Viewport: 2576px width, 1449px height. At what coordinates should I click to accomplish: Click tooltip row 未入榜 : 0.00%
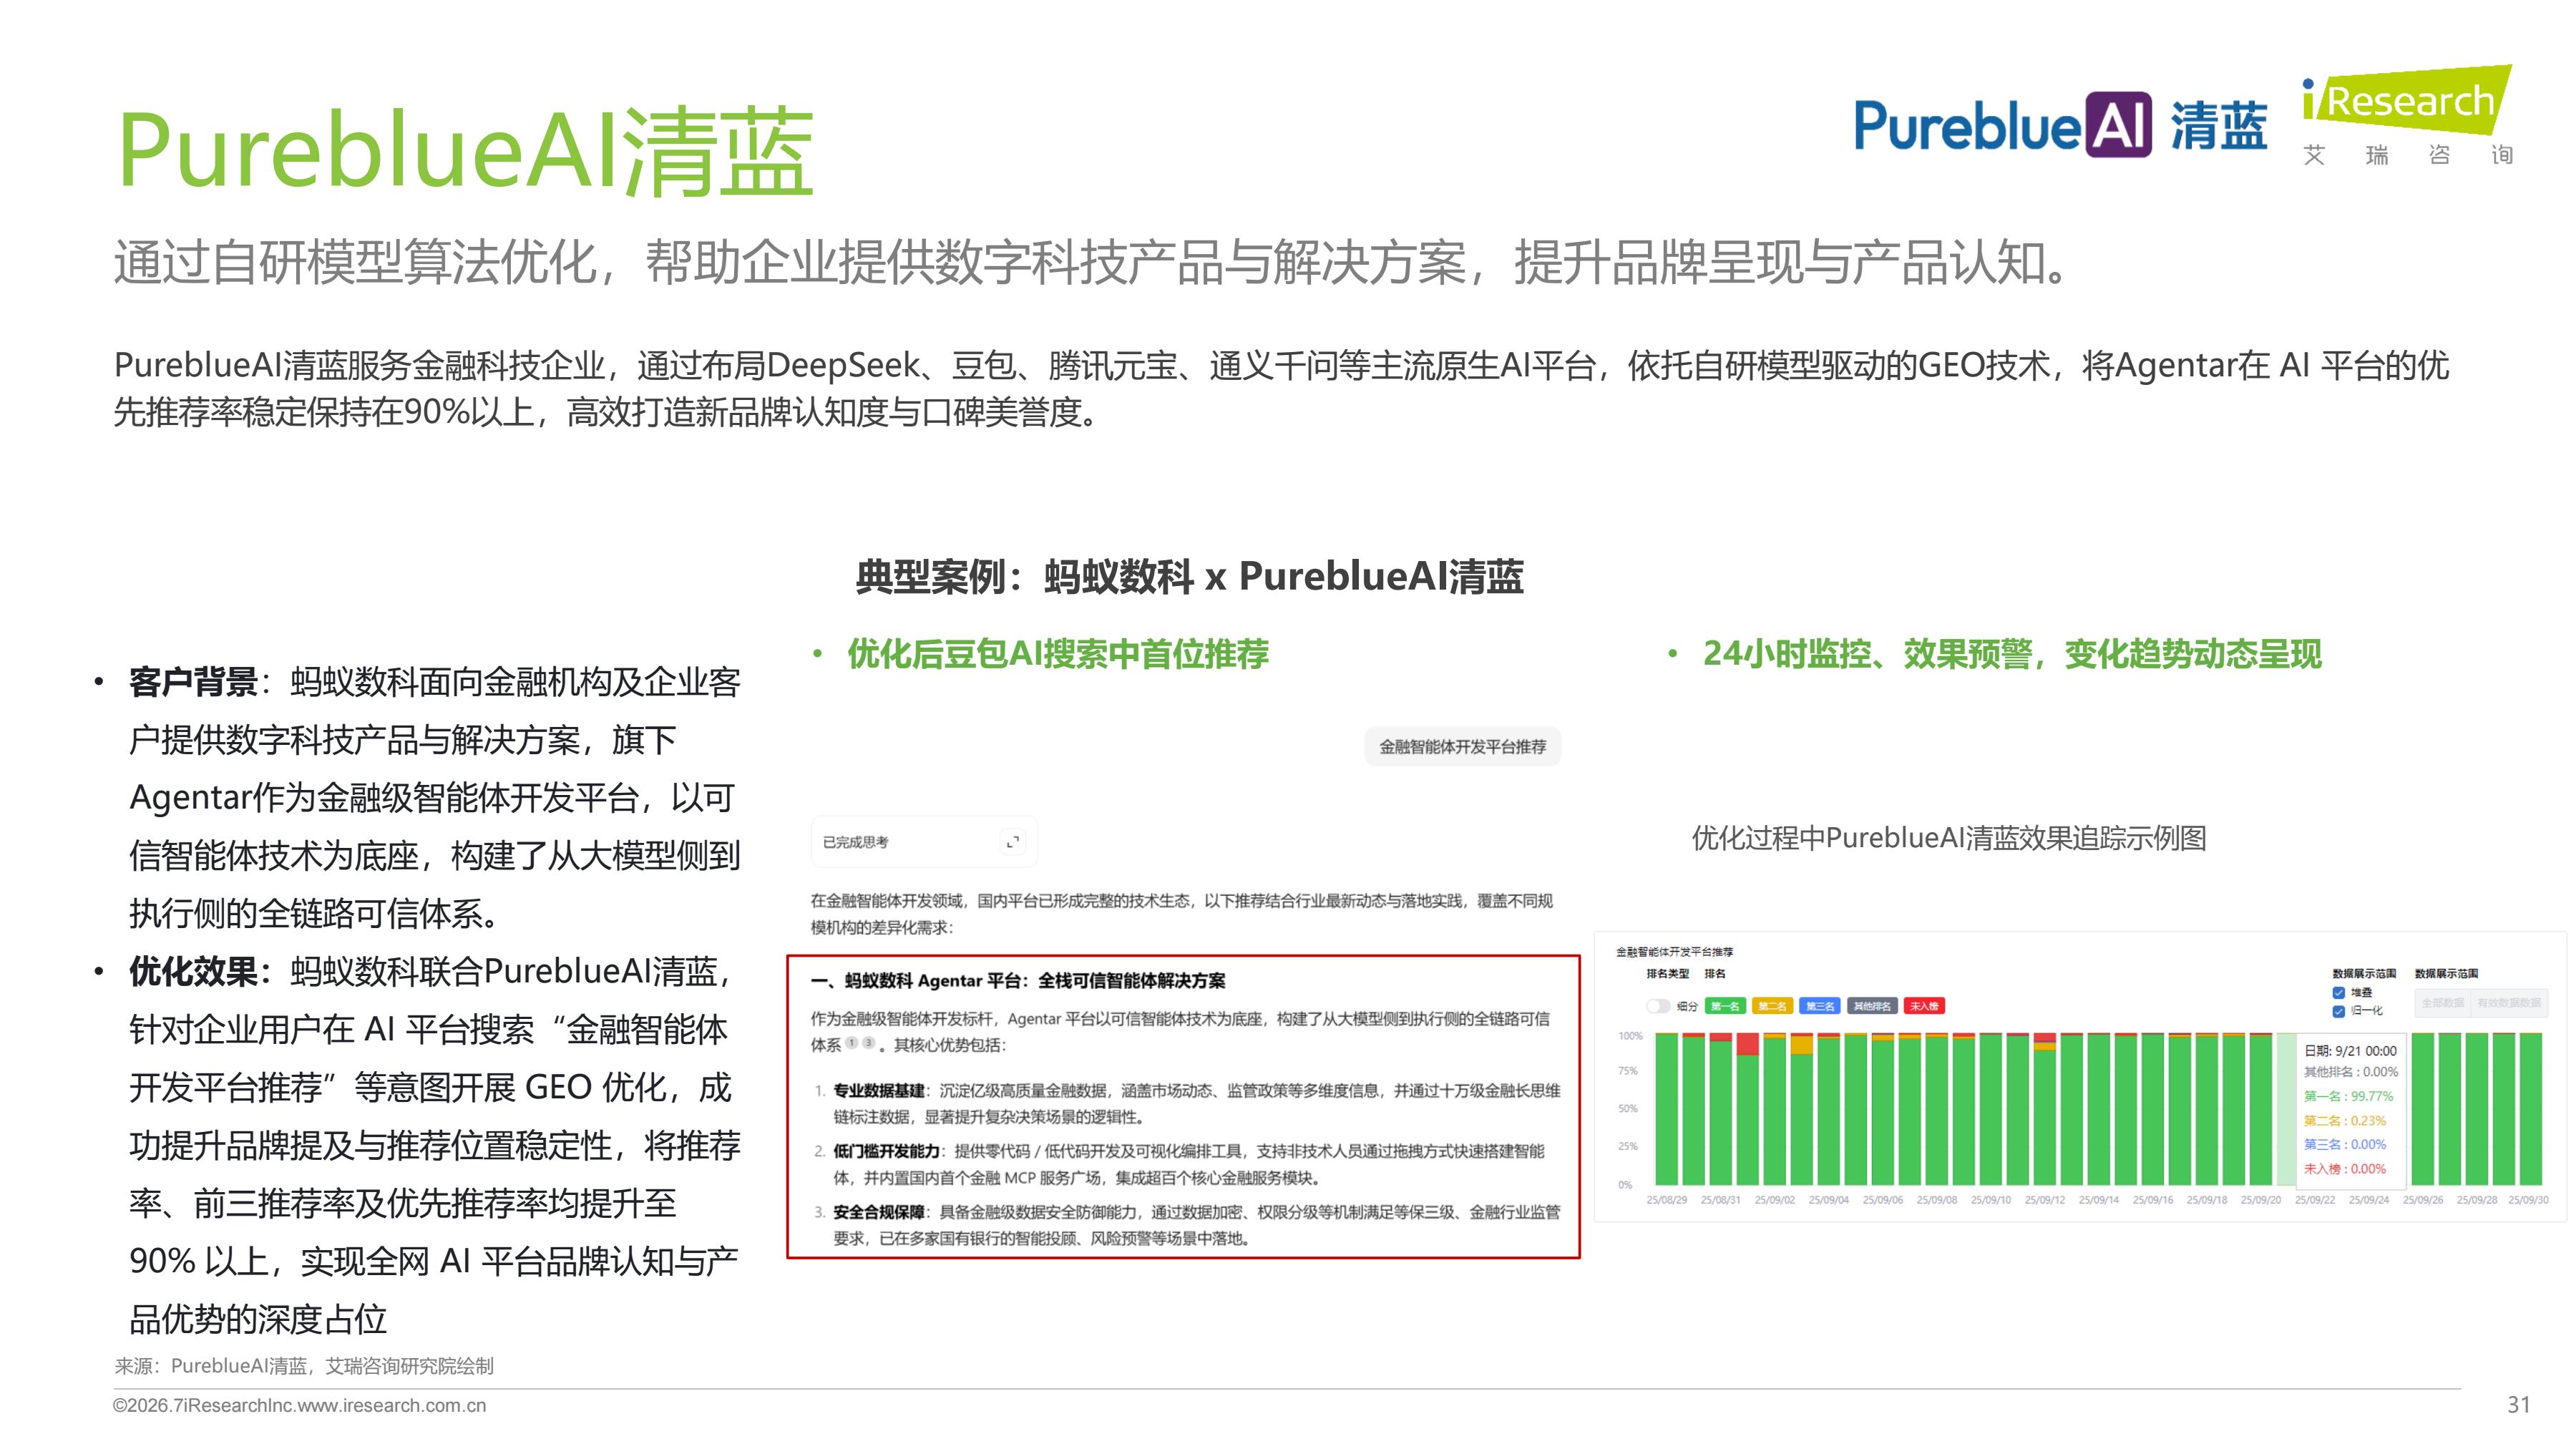click(2345, 1169)
